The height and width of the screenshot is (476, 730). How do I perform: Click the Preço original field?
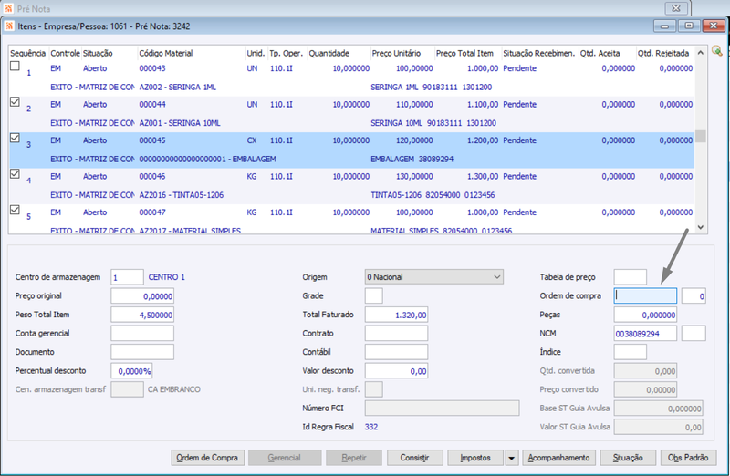(x=142, y=296)
